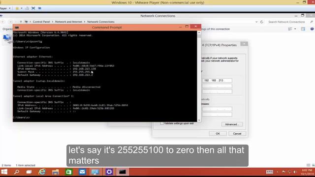This screenshot has width=315, height=177.
Task: Refresh the Network Connections window
Action: tap(261, 22)
